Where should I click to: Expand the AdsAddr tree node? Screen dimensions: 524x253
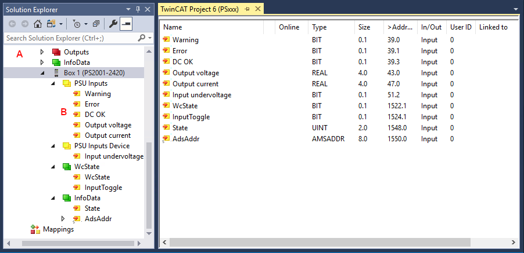(x=63, y=219)
